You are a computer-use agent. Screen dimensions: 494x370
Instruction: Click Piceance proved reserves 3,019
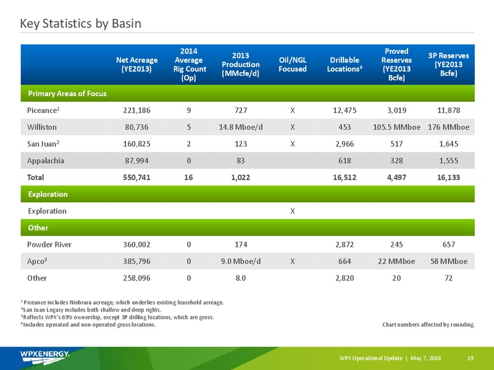pos(396,110)
